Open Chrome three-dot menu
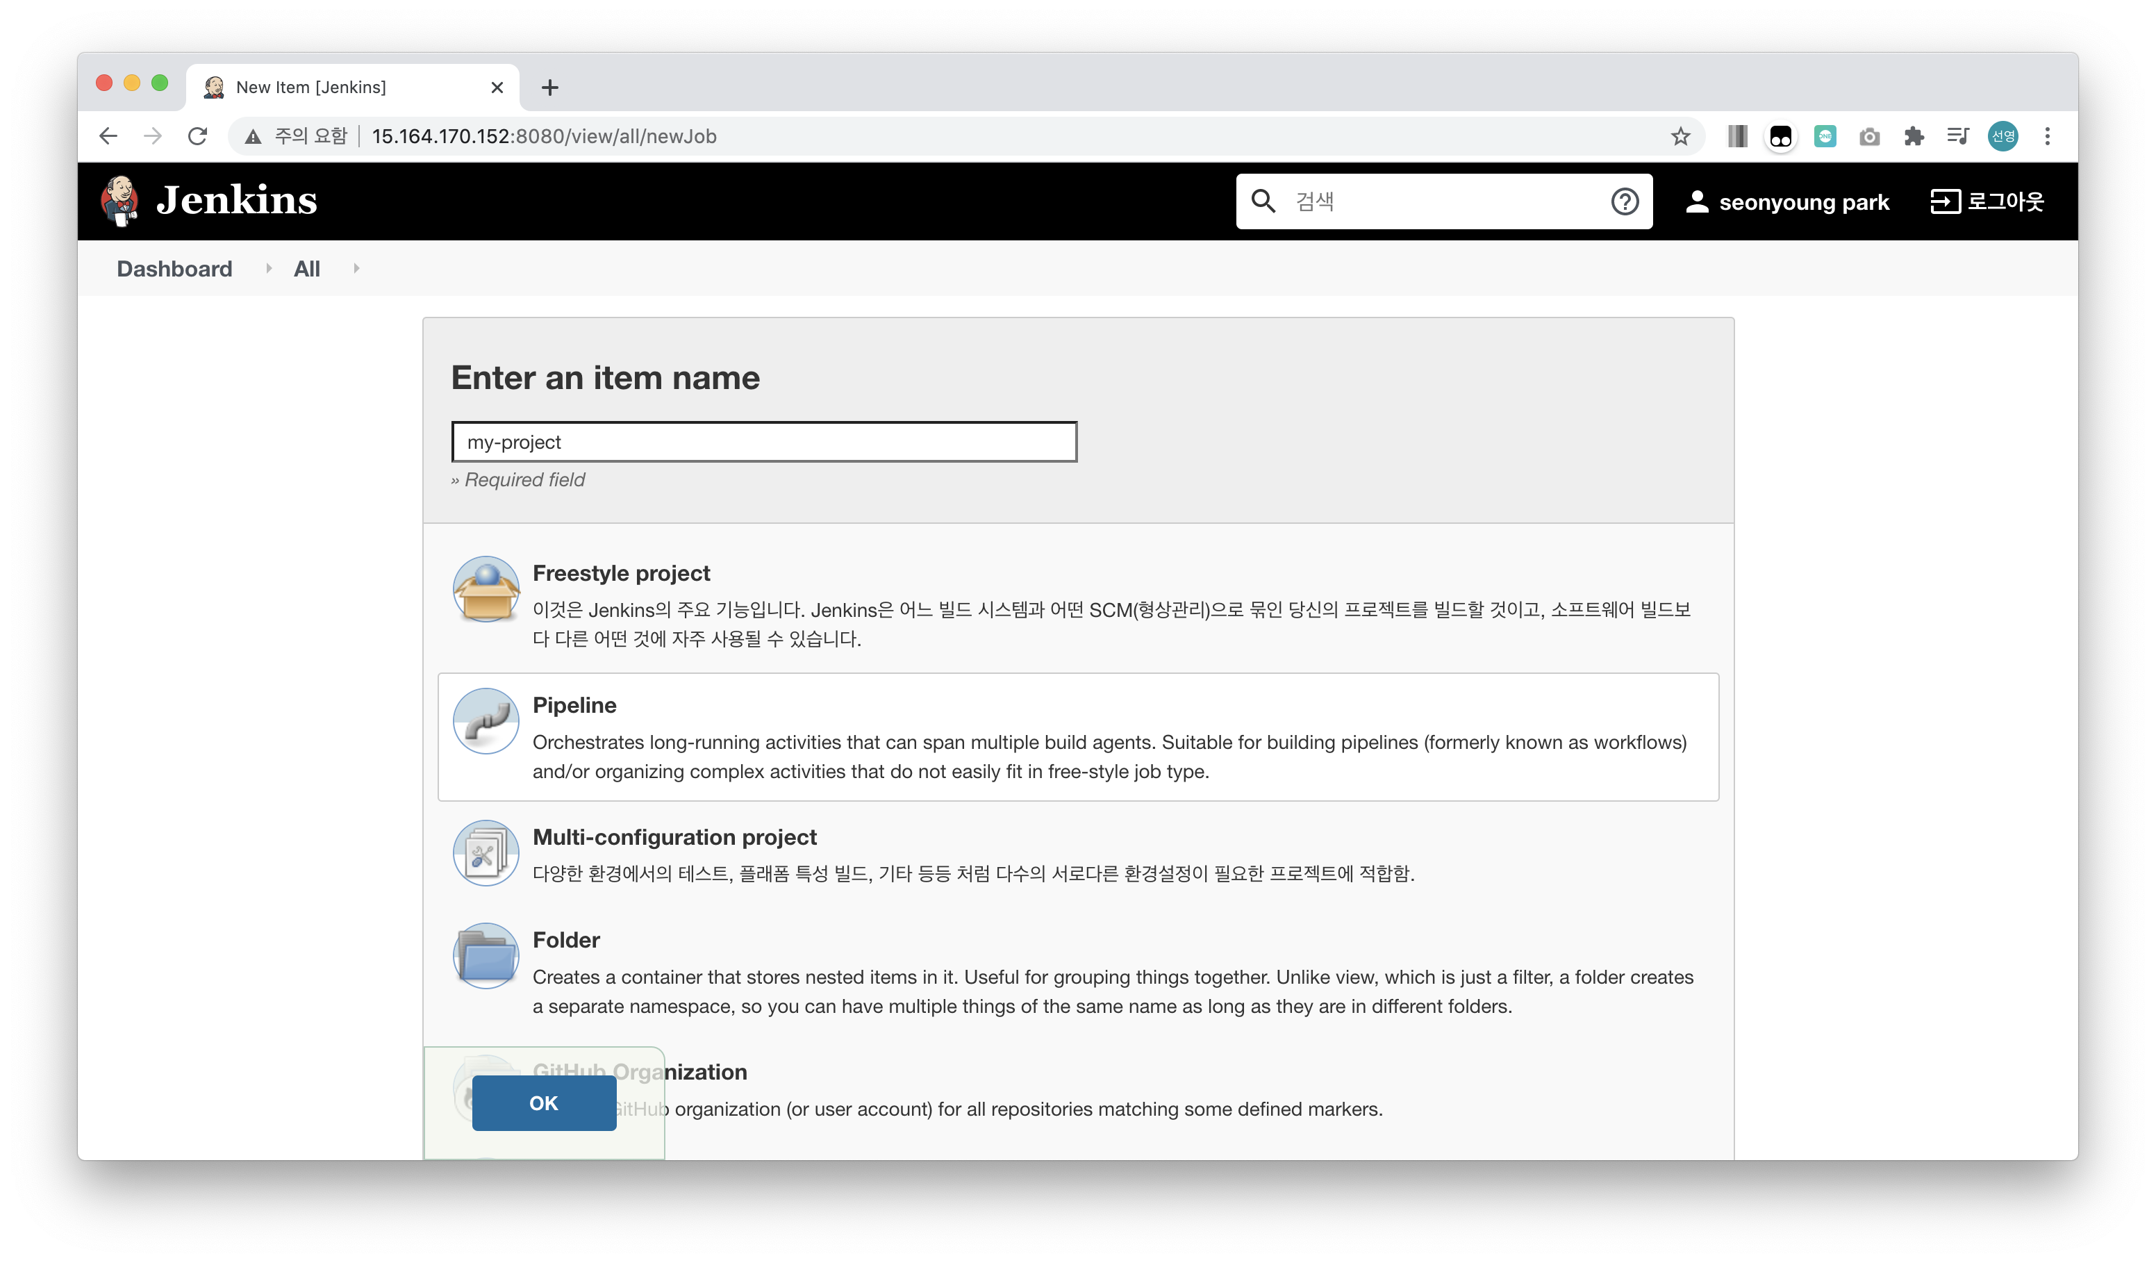Screen dimensions: 2156x1263 2046,136
